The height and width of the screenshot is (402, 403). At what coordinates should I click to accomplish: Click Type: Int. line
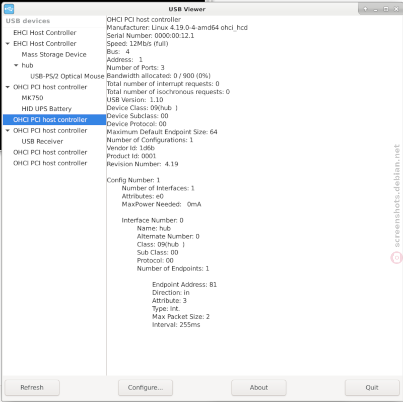166,309
